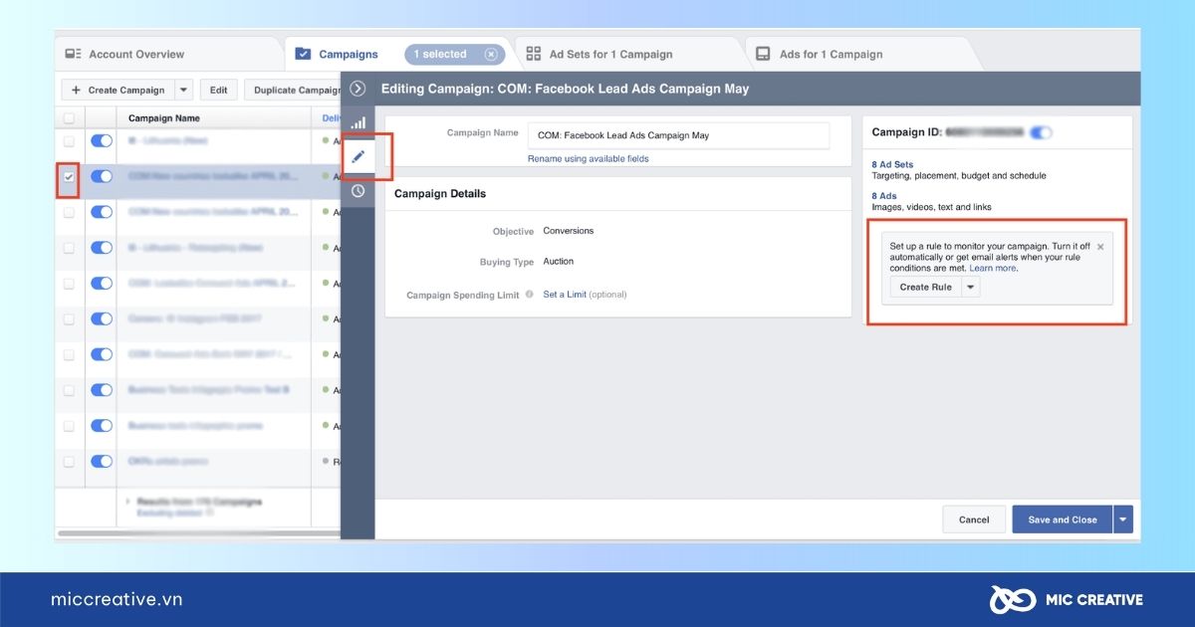Image resolution: width=1195 pixels, height=627 pixels.
Task: Click the Create Rule button
Action: click(x=925, y=287)
